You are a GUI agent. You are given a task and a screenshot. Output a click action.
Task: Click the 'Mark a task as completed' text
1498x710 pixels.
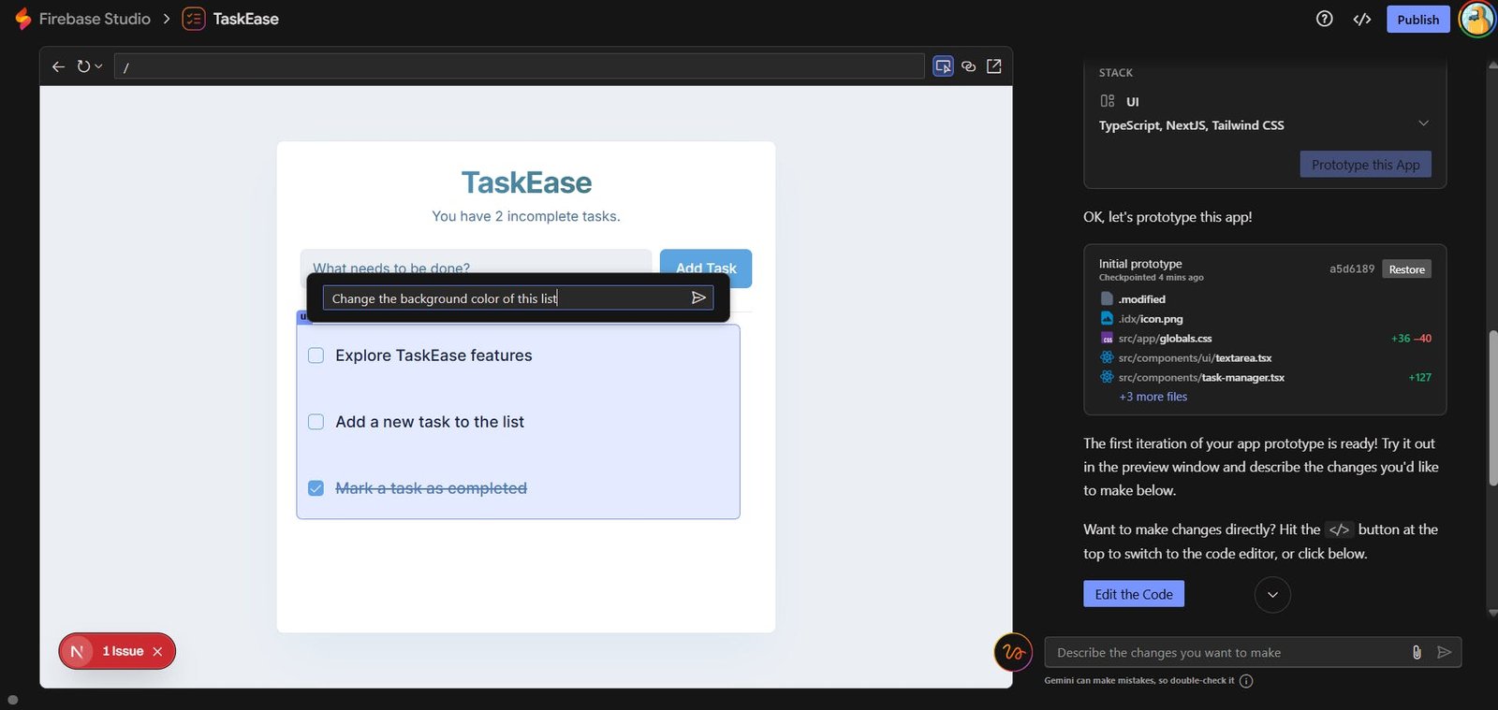431,488
